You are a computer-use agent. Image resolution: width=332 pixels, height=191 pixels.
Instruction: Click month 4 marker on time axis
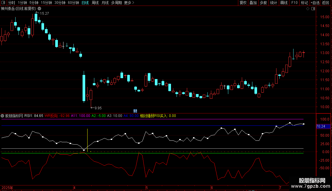pos(74,188)
